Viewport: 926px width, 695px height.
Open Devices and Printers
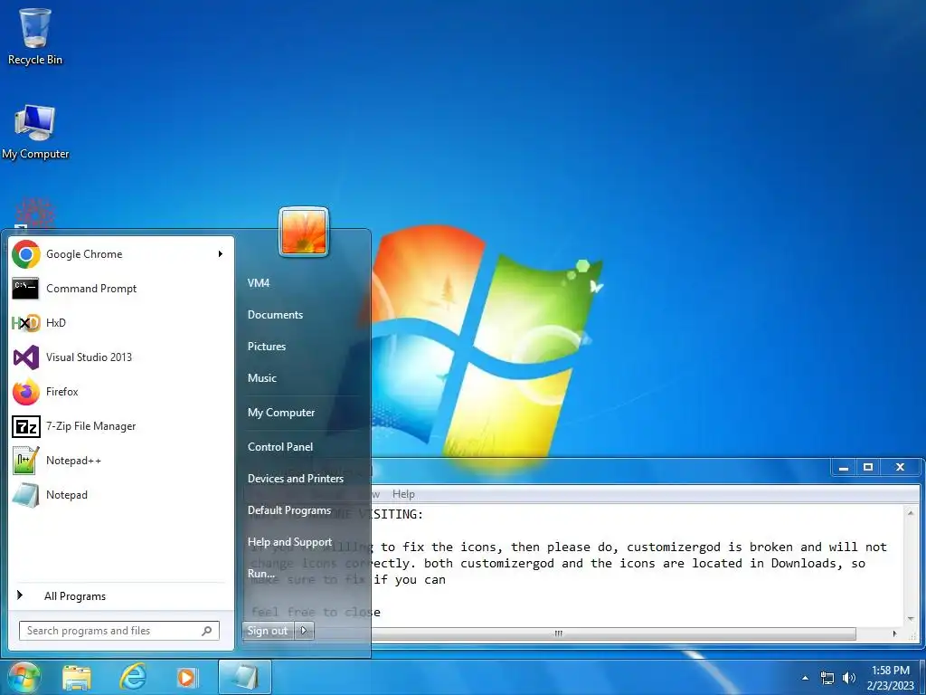pyautogui.click(x=296, y=479)
